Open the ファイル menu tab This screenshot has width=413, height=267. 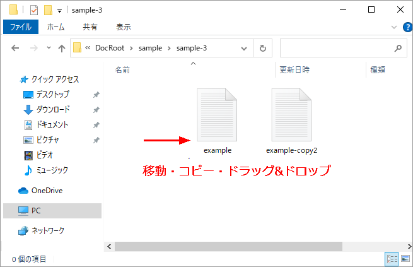click(x=21, y=27)
